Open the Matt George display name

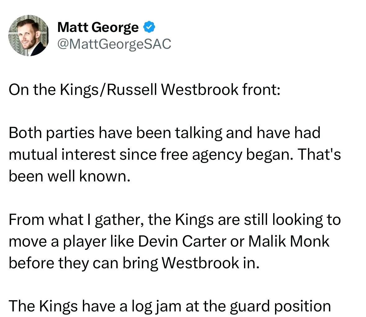(98, 28)
